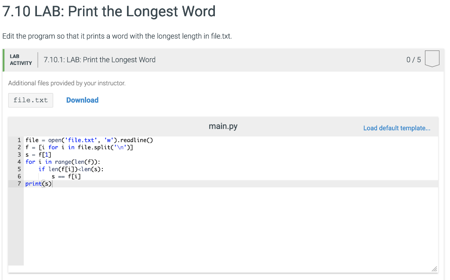Click the print statement on line 7

click(38, 183)
